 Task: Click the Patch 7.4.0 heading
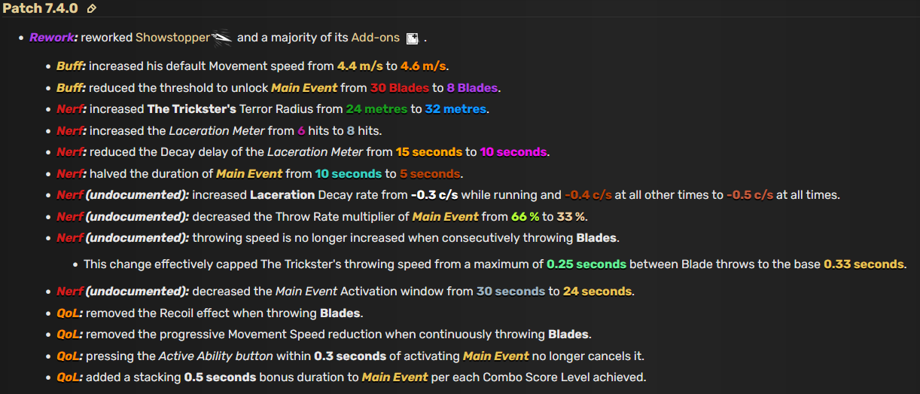41,9
